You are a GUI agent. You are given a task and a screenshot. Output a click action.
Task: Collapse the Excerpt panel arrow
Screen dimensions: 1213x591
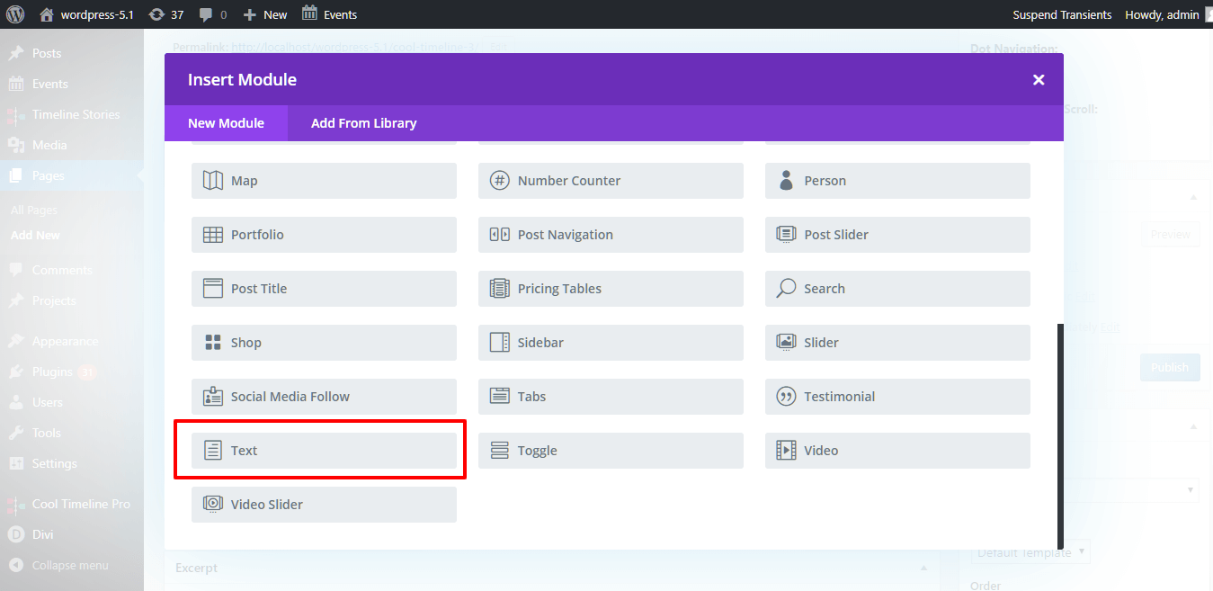(x=923, y=569)
